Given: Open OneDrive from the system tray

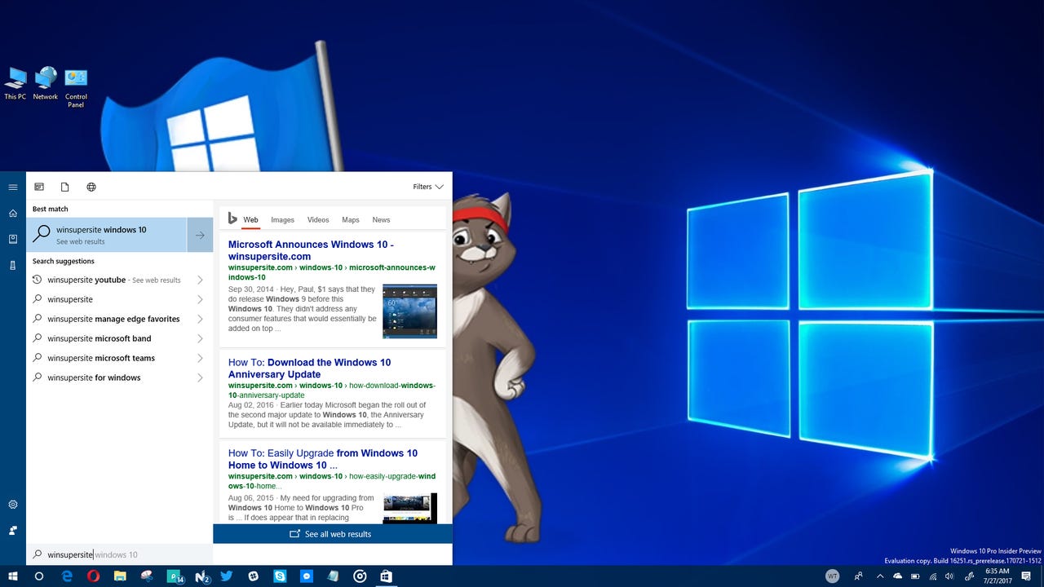Looking at the screenshot, I should tap(897, 576).
